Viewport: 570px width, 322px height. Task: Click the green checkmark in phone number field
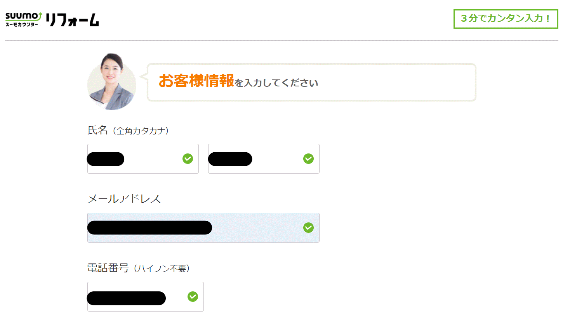[x=193, y=296]
